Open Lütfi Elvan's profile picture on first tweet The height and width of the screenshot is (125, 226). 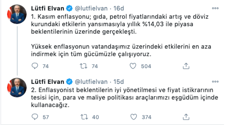click(x=17, y=14)
